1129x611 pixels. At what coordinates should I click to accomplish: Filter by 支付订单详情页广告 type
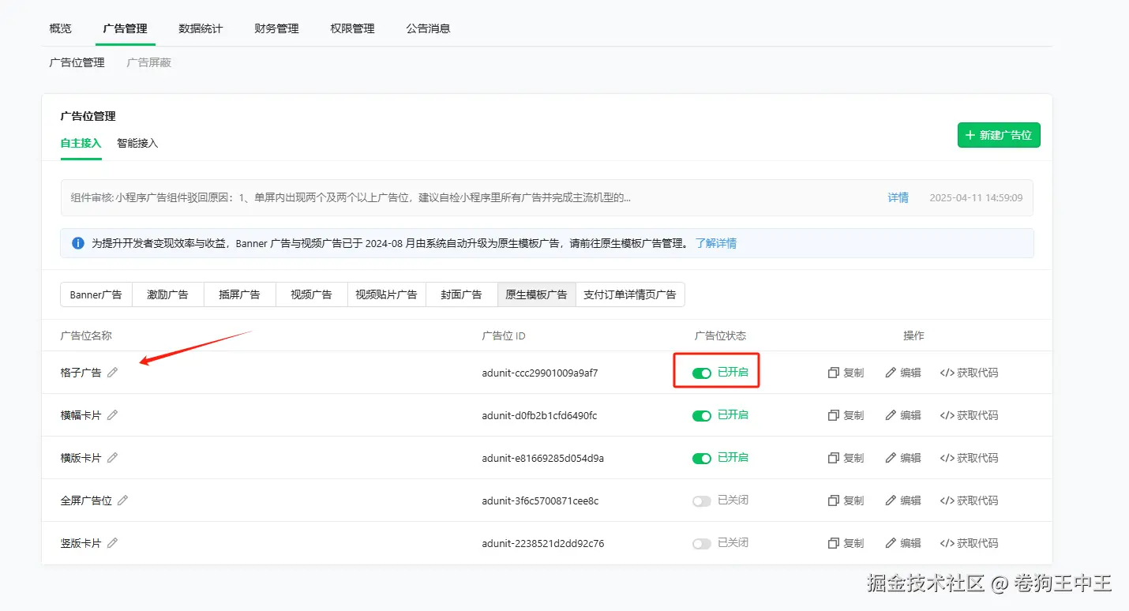point(630,294)
